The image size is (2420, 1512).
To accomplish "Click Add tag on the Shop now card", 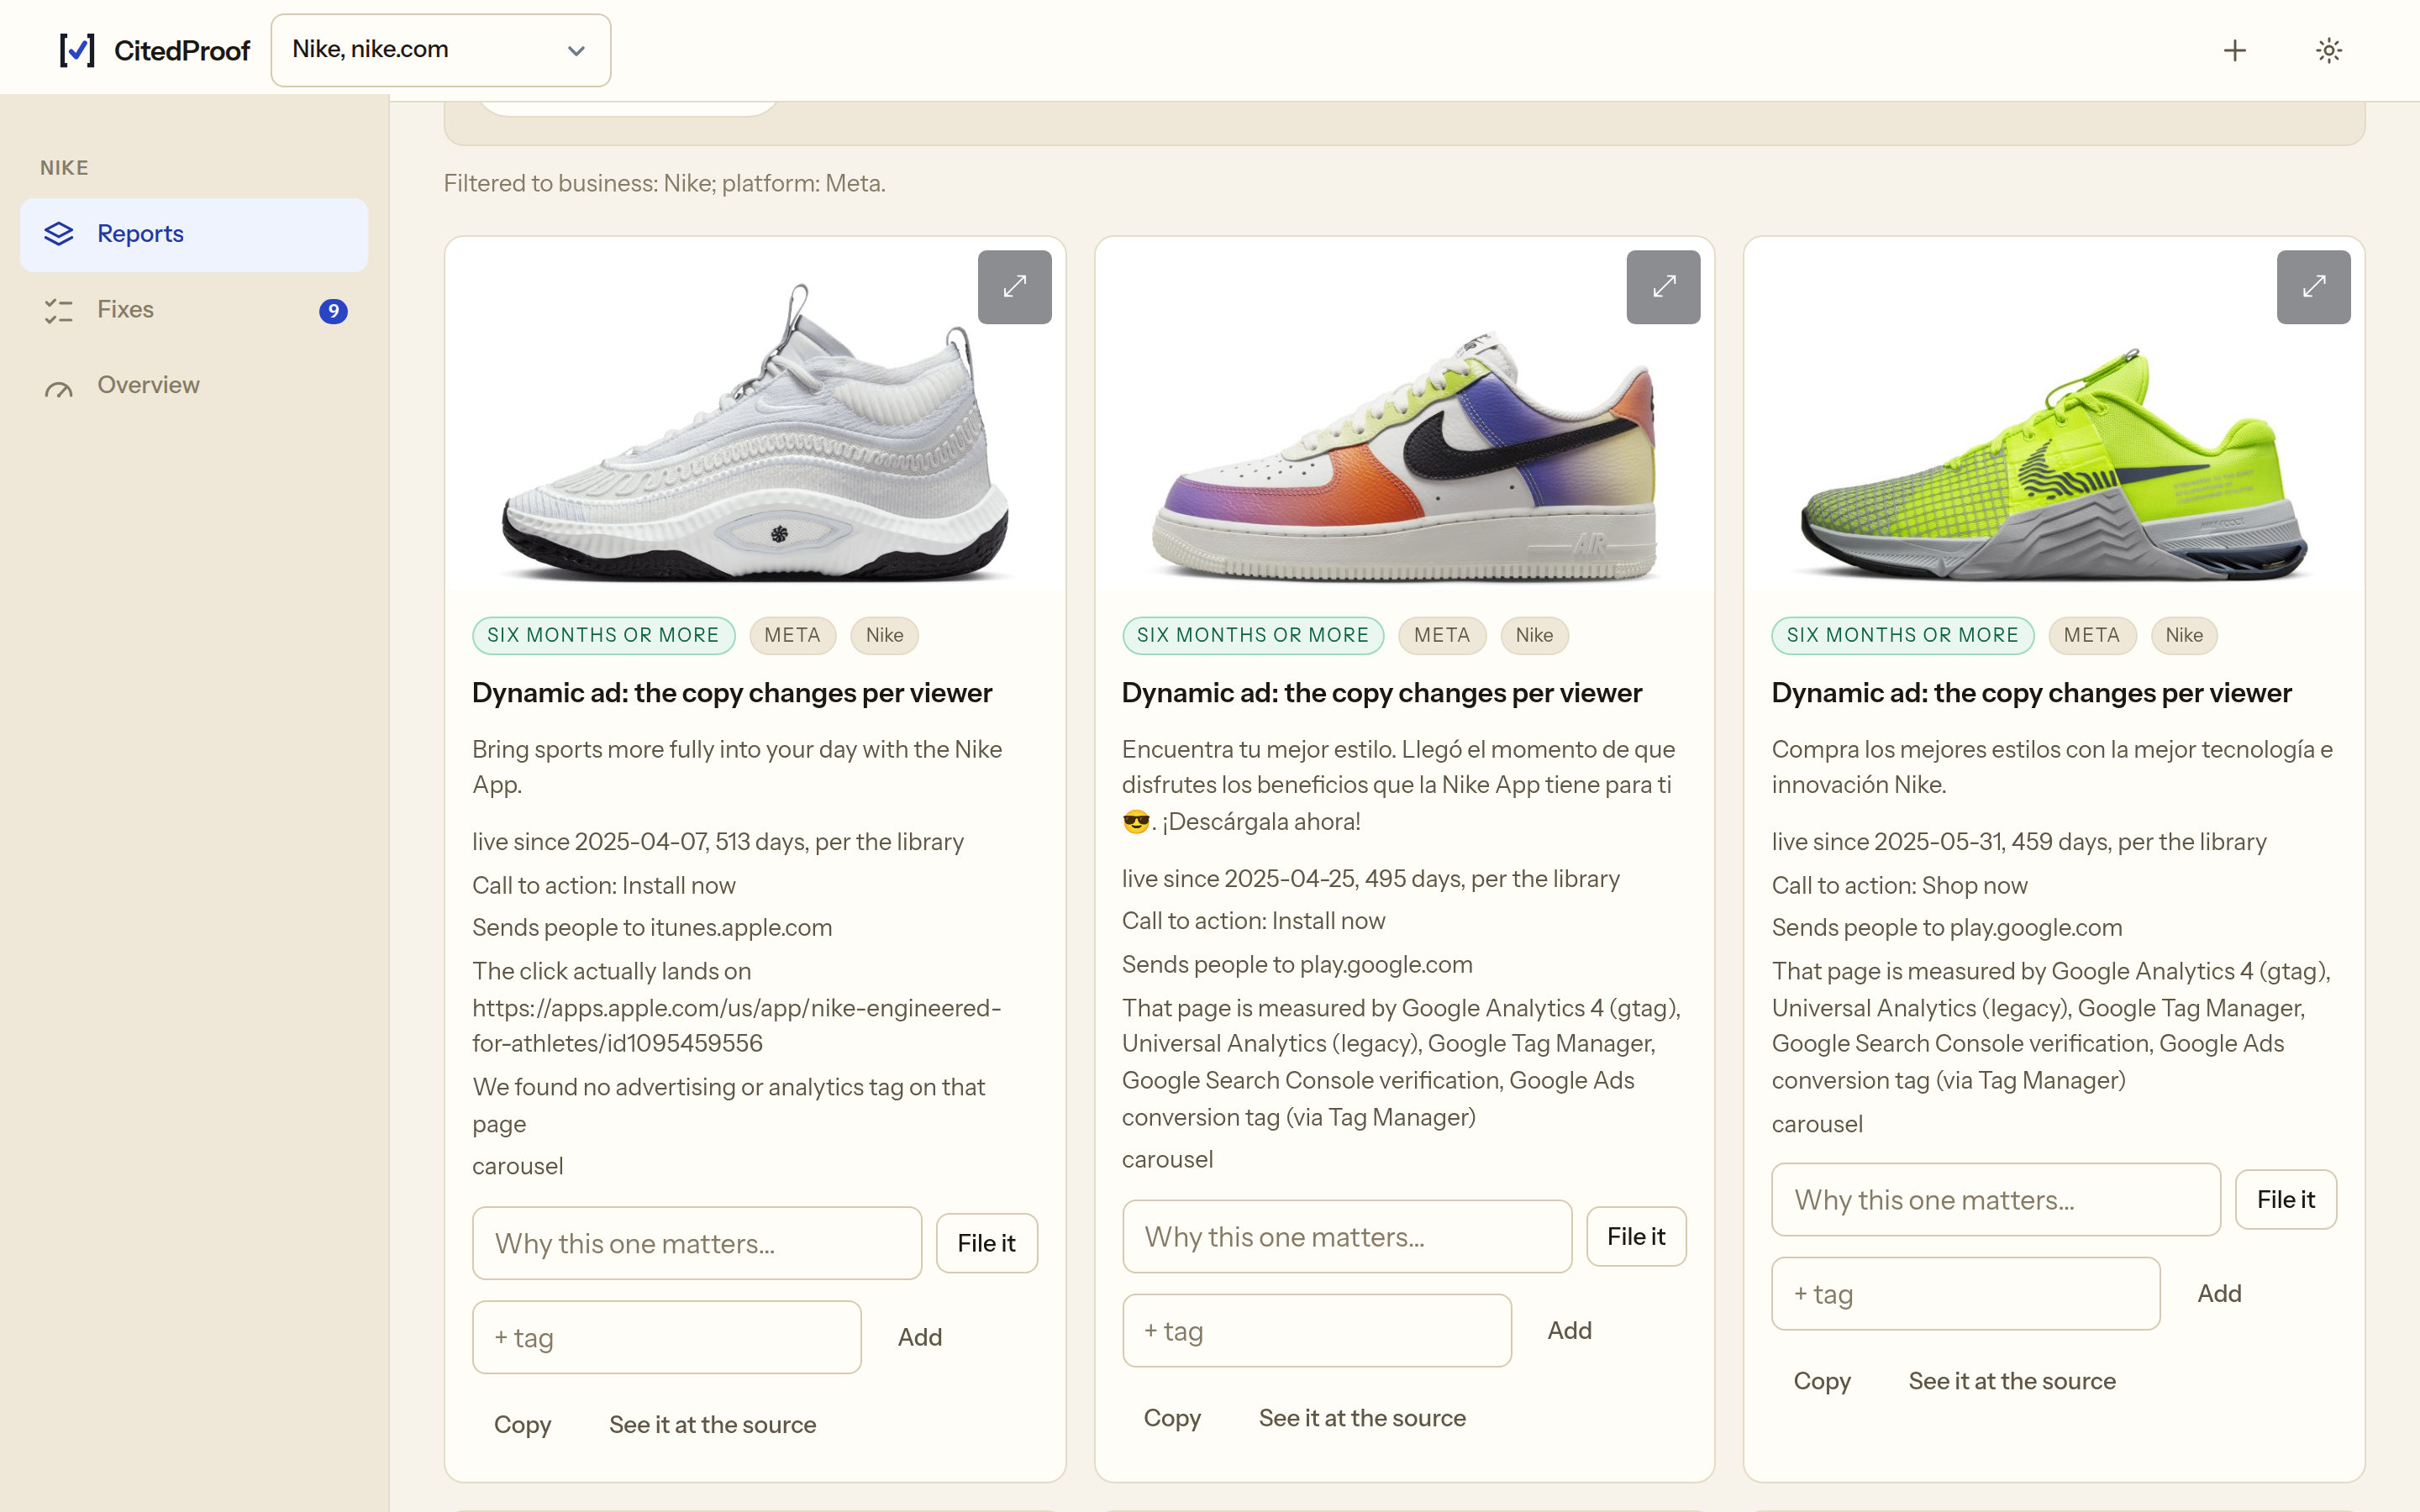I will 2219,1293.
